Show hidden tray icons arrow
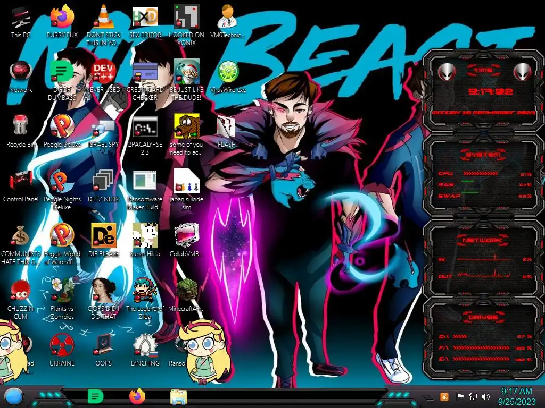Image resolution: width=545 pixels, height=408 pixels. 427,397
